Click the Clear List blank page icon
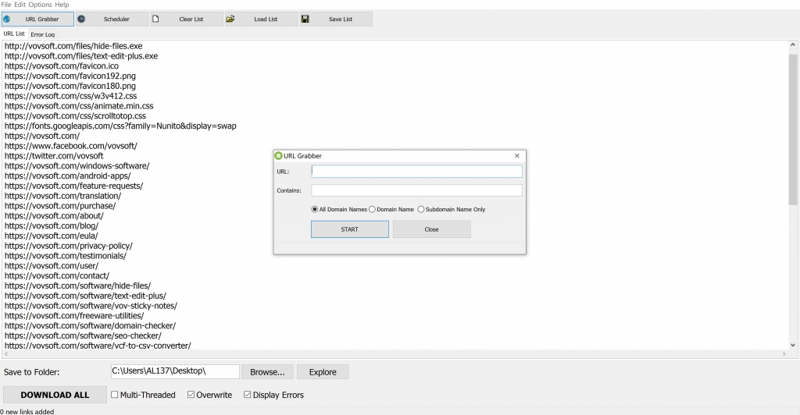 [x=155, y=20]
